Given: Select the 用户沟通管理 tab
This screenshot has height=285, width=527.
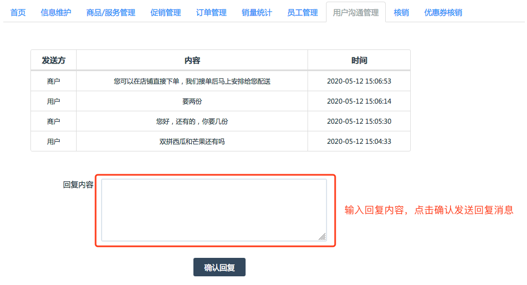Looking at the screenshot, I should point(356,12).
